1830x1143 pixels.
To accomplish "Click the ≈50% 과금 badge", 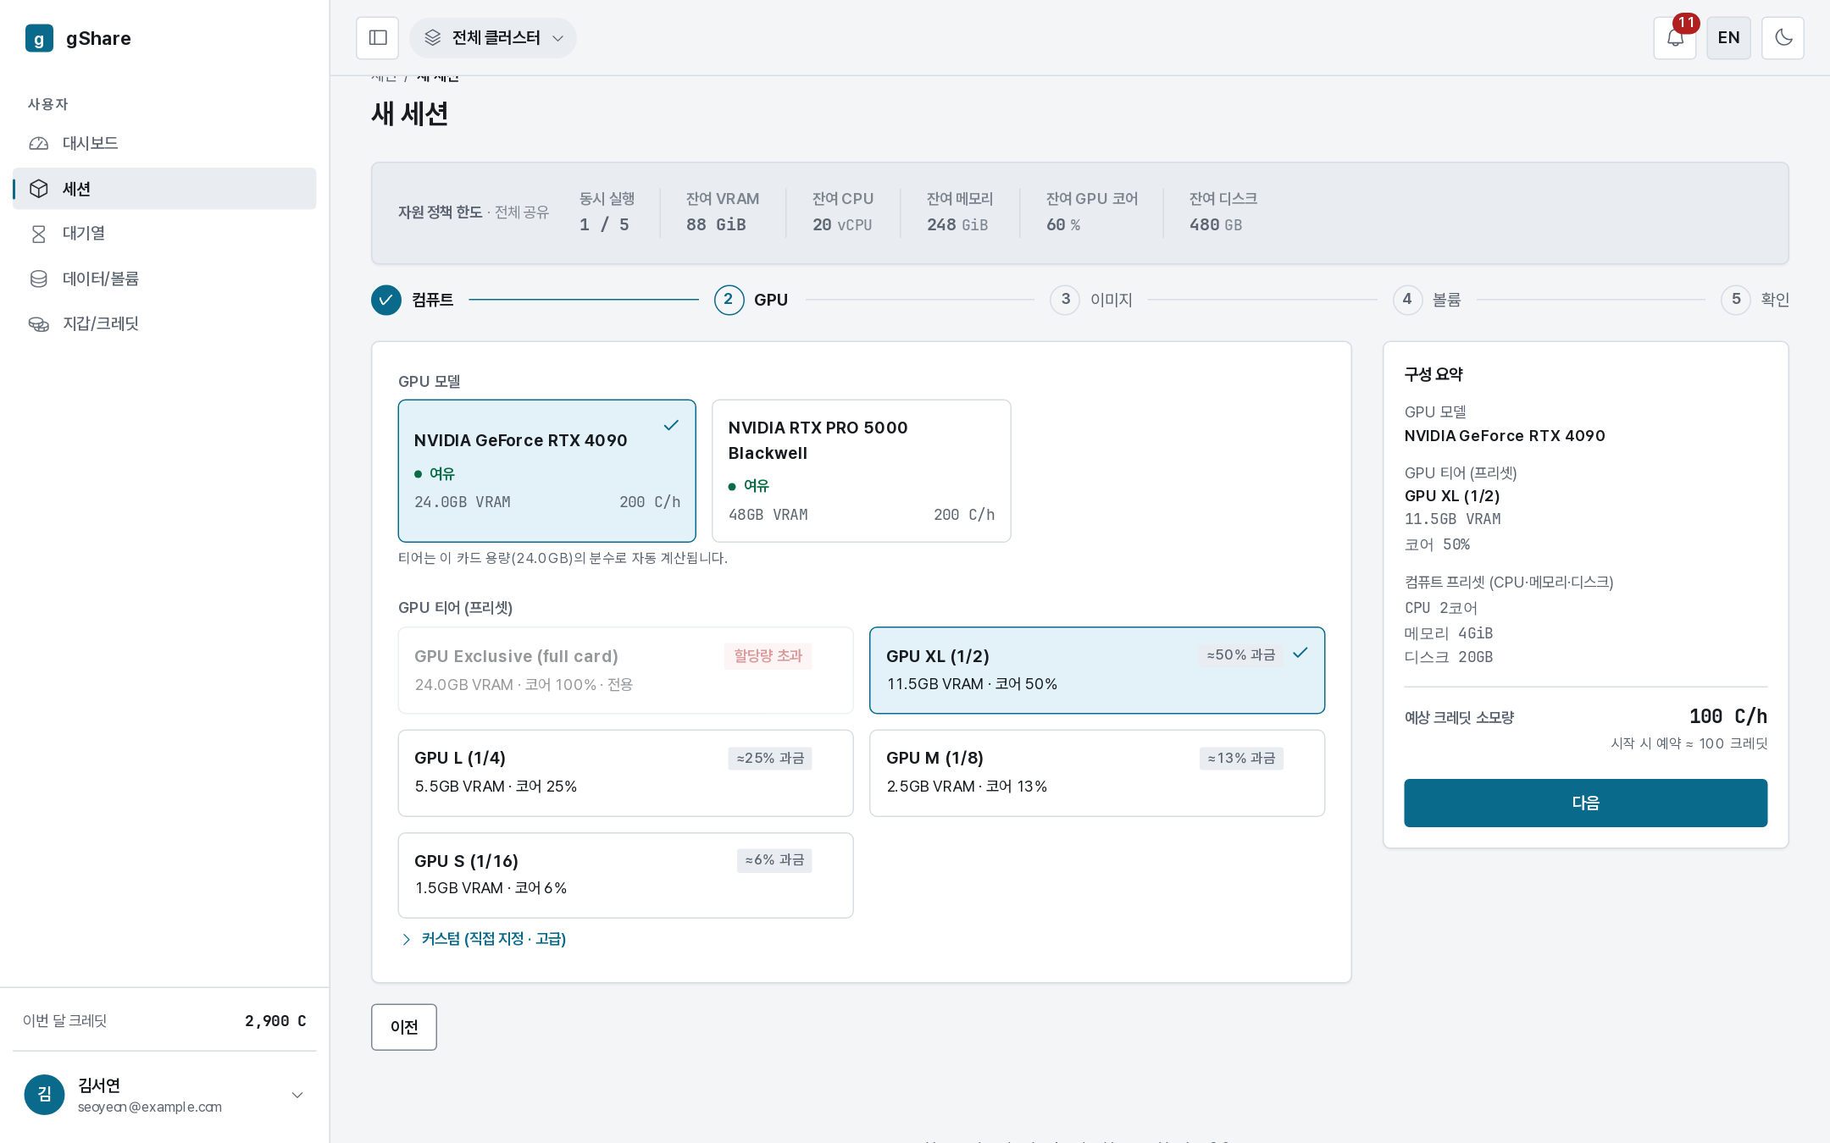I will pyautogui.click(x=1241, y=655).
